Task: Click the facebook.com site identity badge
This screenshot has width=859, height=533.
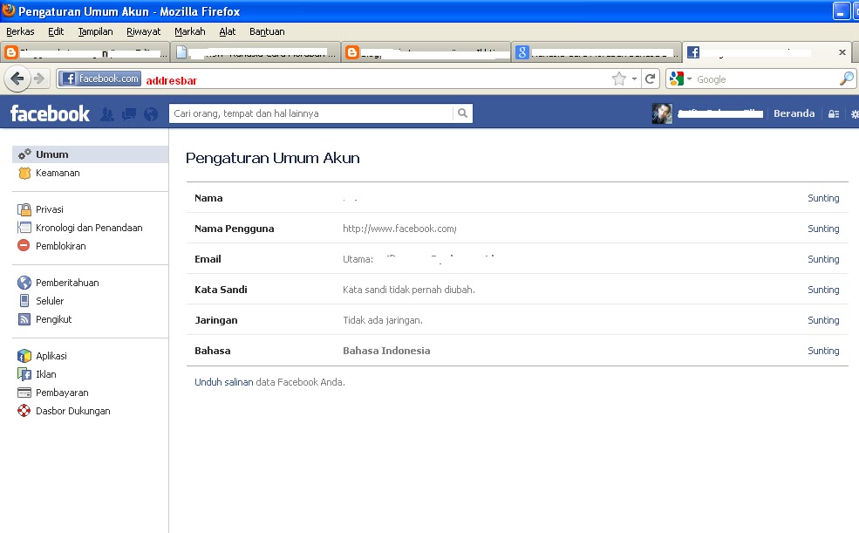Action: pyautogui.click(x=99, y=79)
